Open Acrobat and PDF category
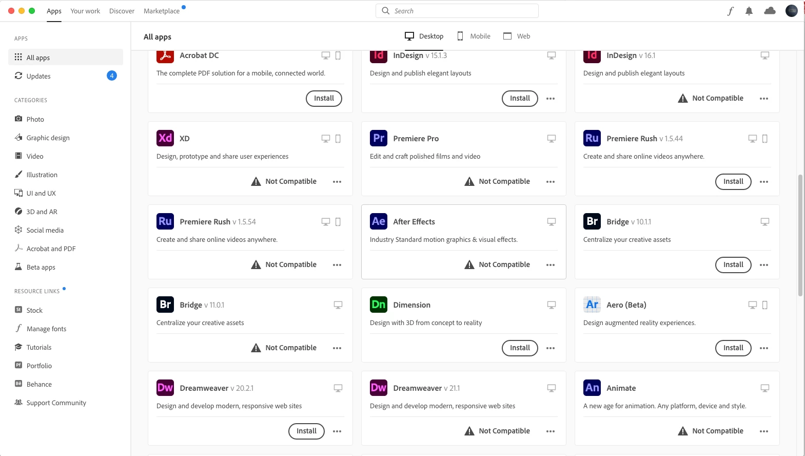805x456 pixels. [66, 249]
